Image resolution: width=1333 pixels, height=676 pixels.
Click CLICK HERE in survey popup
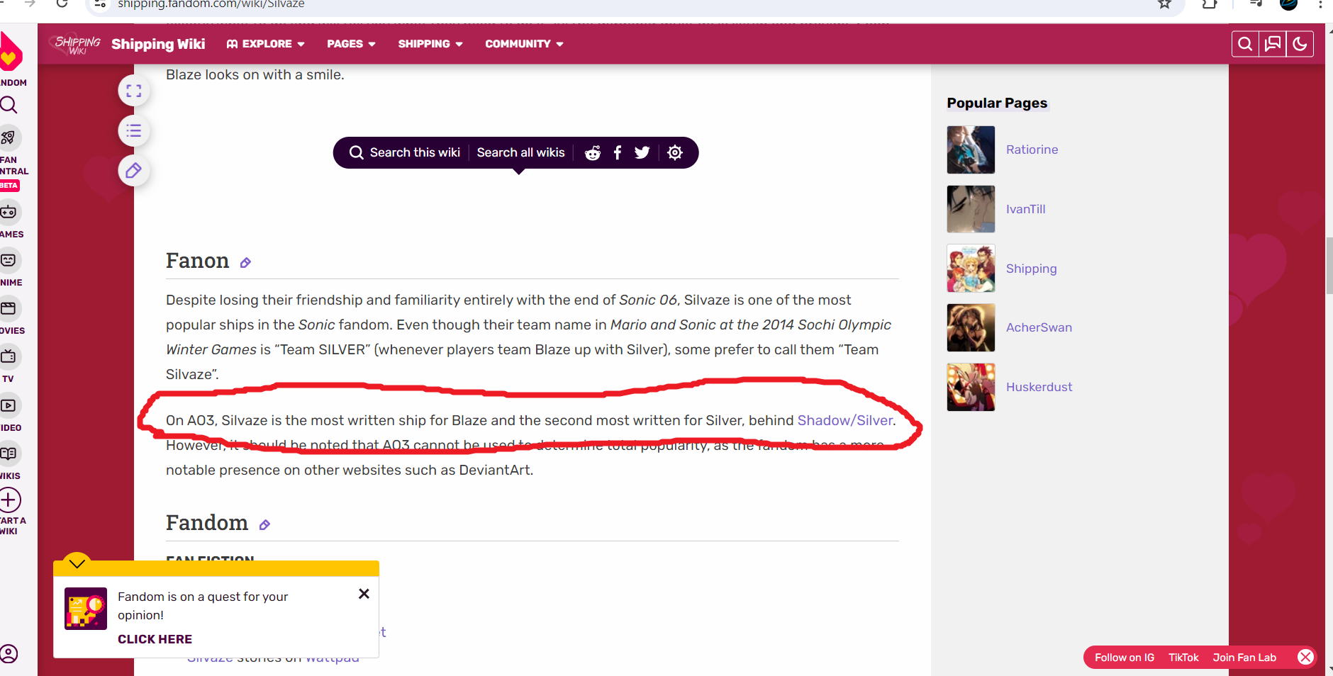tap(155, 639)
